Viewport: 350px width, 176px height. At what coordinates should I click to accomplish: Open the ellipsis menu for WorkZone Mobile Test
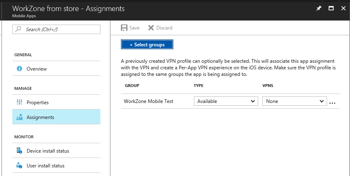332,103
